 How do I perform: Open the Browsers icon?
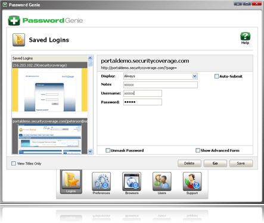(x=132, y=181)
